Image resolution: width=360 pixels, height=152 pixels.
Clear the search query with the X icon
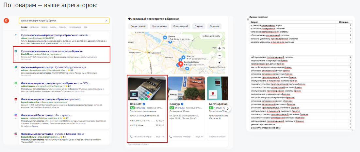(x=106, y=21)
